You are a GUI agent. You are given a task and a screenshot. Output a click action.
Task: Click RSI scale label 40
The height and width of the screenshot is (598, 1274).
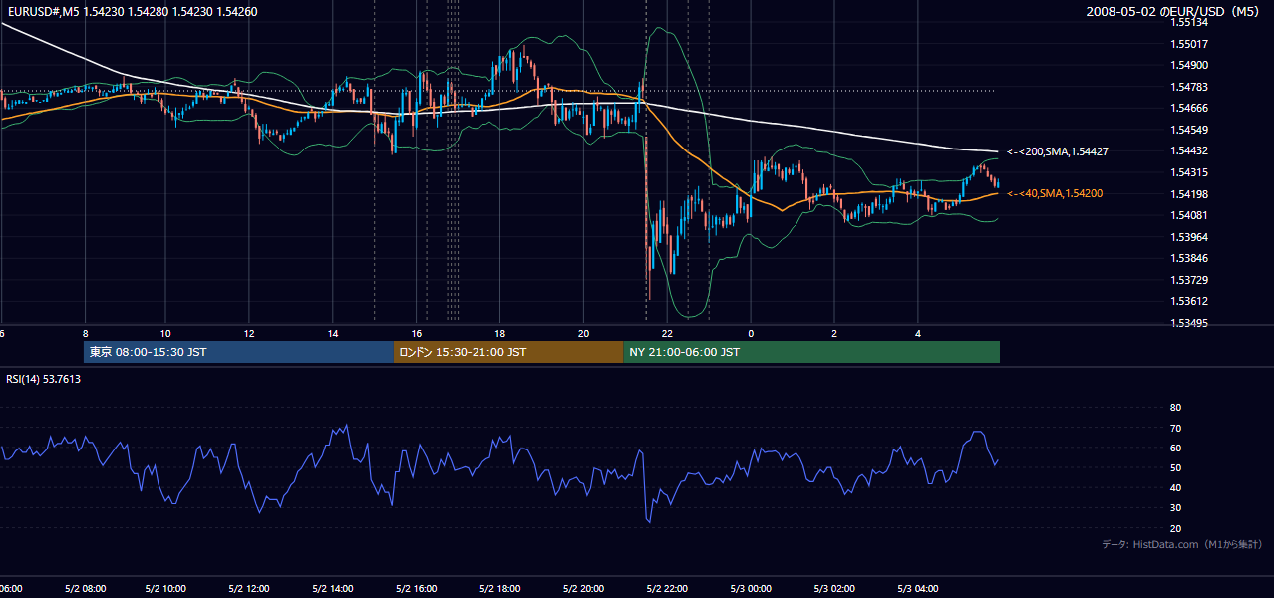click(x=1175, y=488)
